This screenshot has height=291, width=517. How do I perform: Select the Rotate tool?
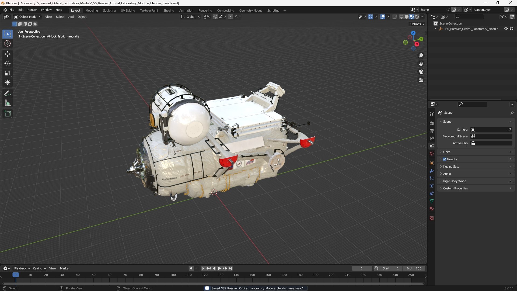pyautogui.click(x=8, y=64)
